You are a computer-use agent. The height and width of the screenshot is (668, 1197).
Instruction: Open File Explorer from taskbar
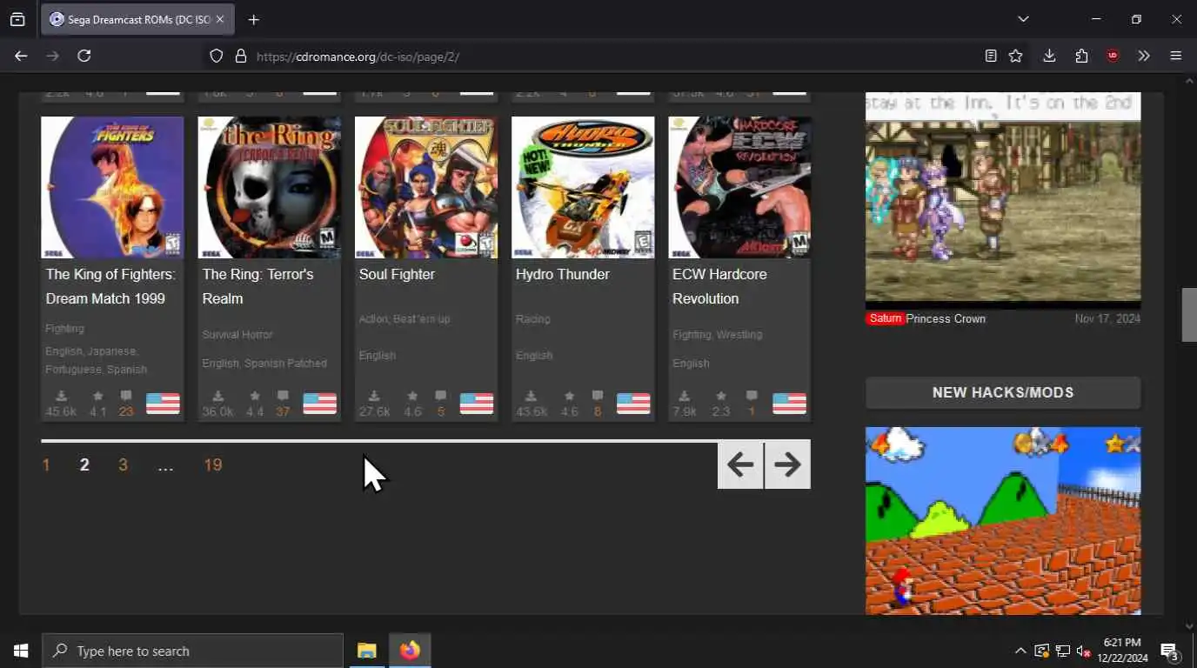367,651
